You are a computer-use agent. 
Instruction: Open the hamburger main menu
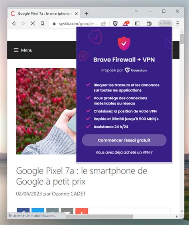pyautogui.click(x=178, y=24)
